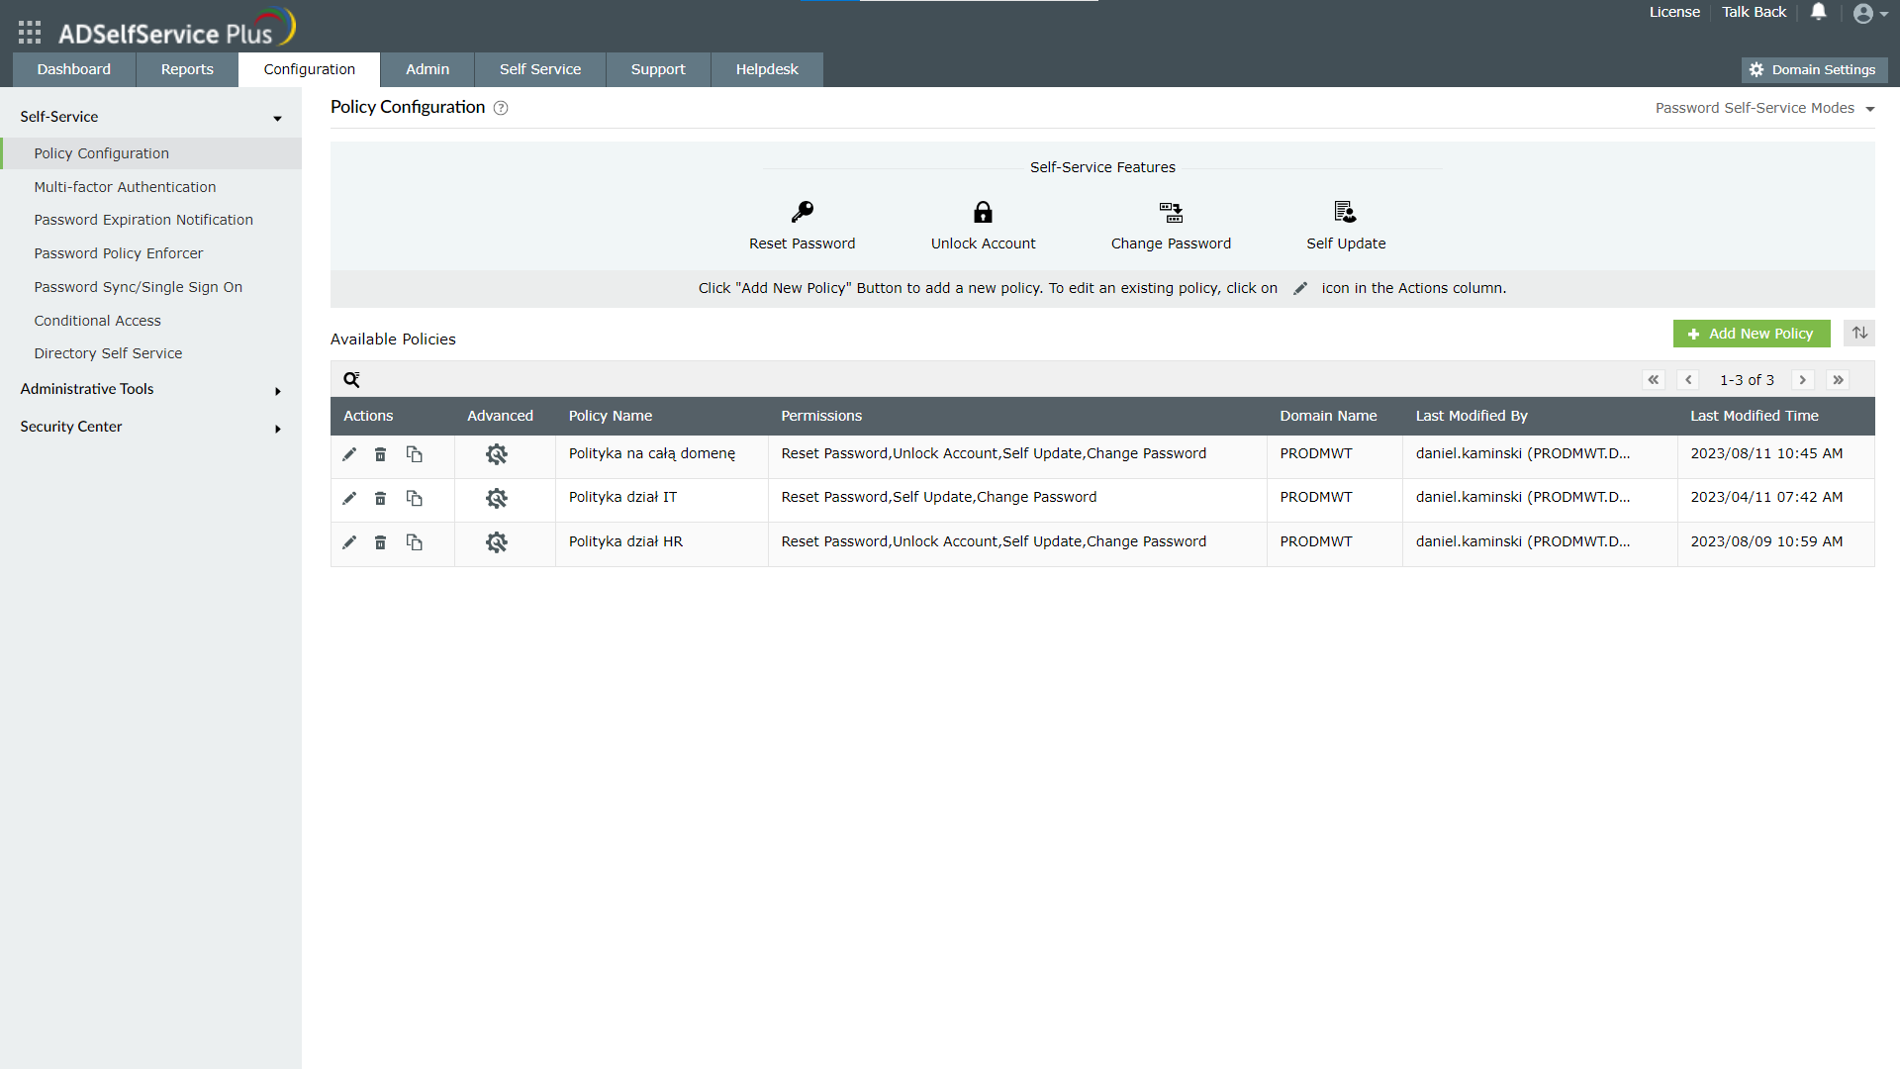This screenshot has height=1069, width=1900.
Task: Open the apps grid menu
Action: tap(30, 33)
